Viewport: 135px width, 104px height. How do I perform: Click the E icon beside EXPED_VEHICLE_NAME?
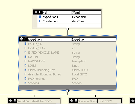(x=25, y=53)
